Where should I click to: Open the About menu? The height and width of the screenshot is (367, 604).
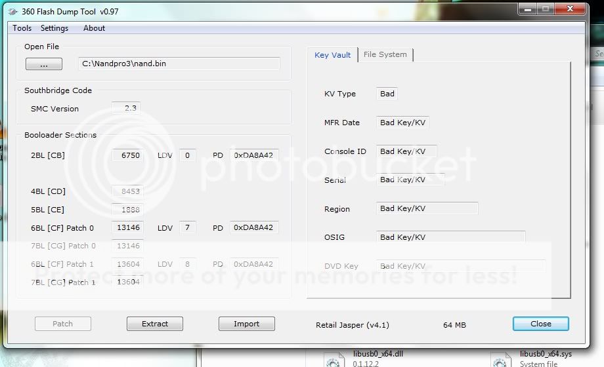point(94,28)
